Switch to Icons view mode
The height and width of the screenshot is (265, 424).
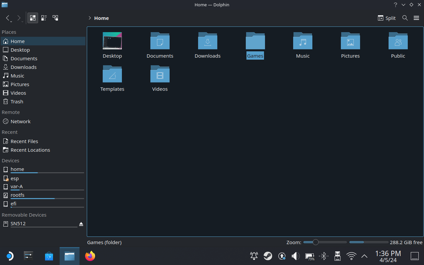(33, 18)
